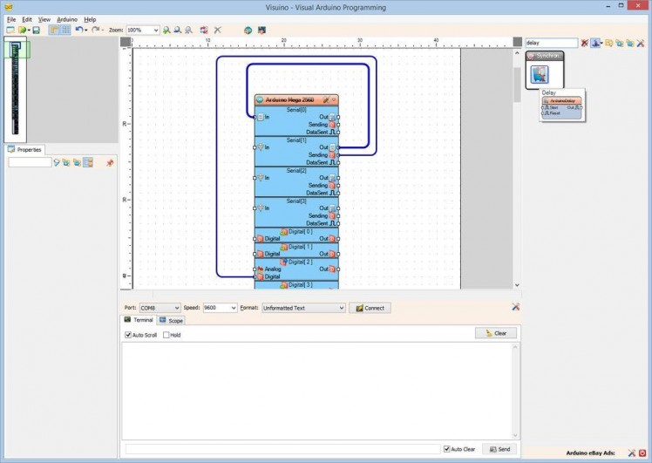
Task: Toggle the Auto Clear checkbox
Action: point(447,449)
